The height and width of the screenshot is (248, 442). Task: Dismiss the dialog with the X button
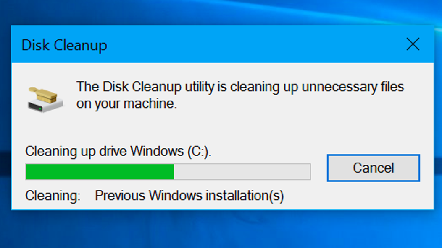pos(413,44)
